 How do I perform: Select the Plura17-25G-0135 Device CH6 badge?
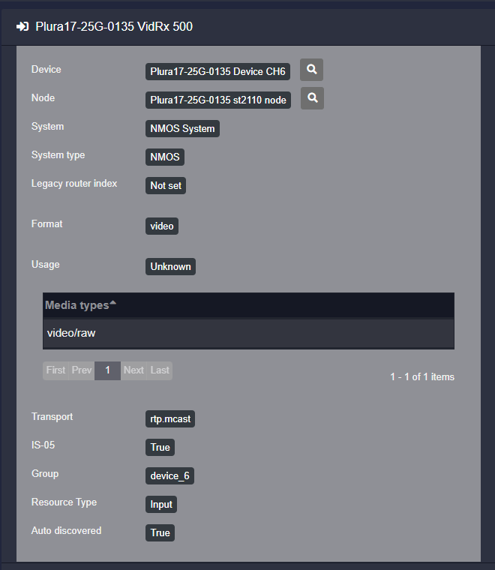[217, 72]
